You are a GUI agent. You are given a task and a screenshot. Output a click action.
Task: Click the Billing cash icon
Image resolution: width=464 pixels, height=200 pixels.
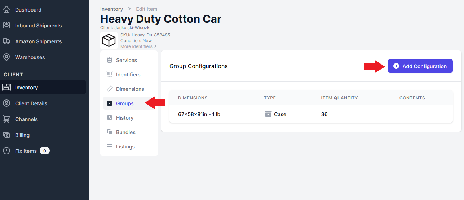tap(6, 135)
